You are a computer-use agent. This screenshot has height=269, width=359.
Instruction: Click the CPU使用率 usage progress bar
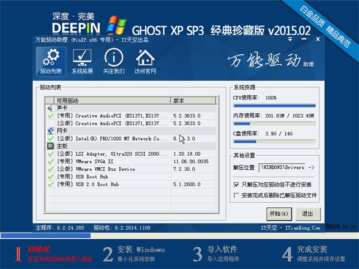click(274, 105)
